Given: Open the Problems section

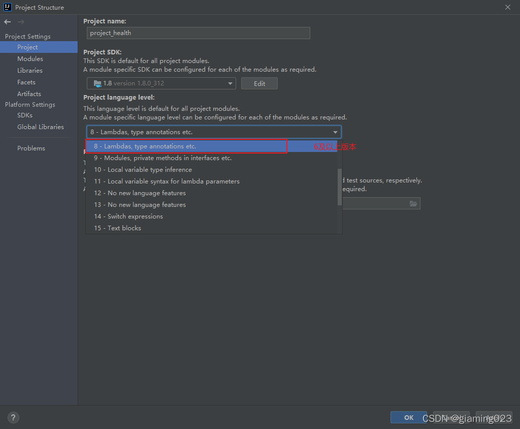Looking at the screenshot, I should pyautogui.click(x=31, y=148).
